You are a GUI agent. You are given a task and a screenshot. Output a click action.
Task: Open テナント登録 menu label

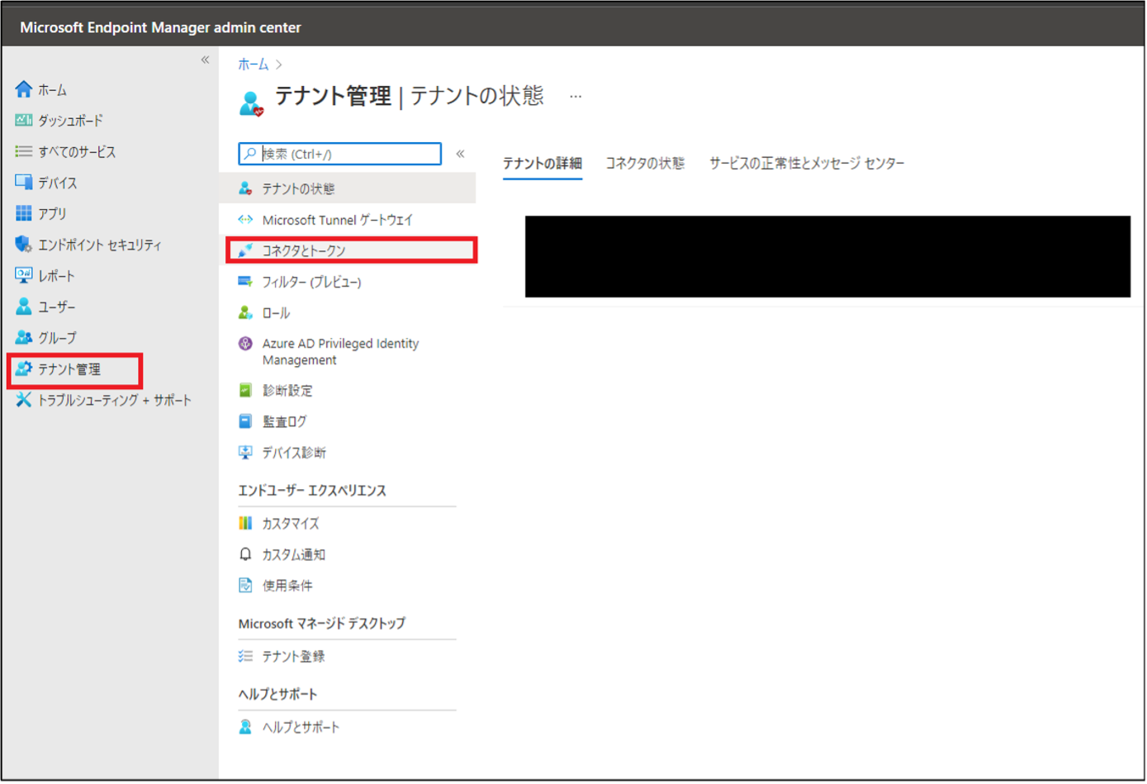(293, 657)
